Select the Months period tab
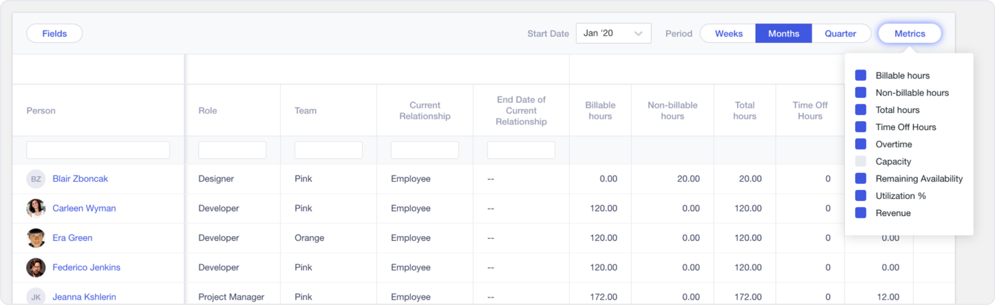The width and height of the screenshot is (995, 305). [x=784, y=34]
